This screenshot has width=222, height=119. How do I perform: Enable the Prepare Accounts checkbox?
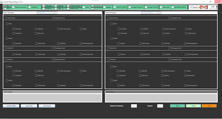(13, 7)
